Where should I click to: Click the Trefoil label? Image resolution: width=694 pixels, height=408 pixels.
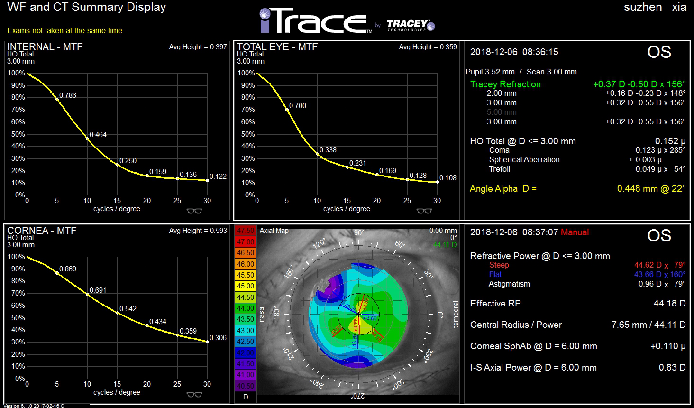pos(500,169)
